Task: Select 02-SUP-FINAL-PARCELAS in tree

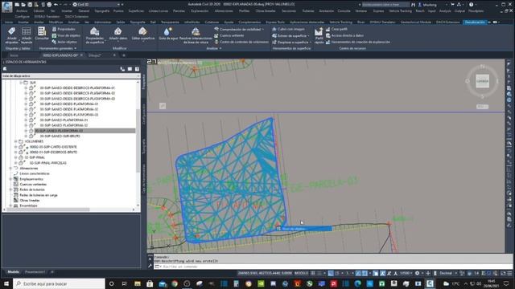Action: click(x=48, y=163)
